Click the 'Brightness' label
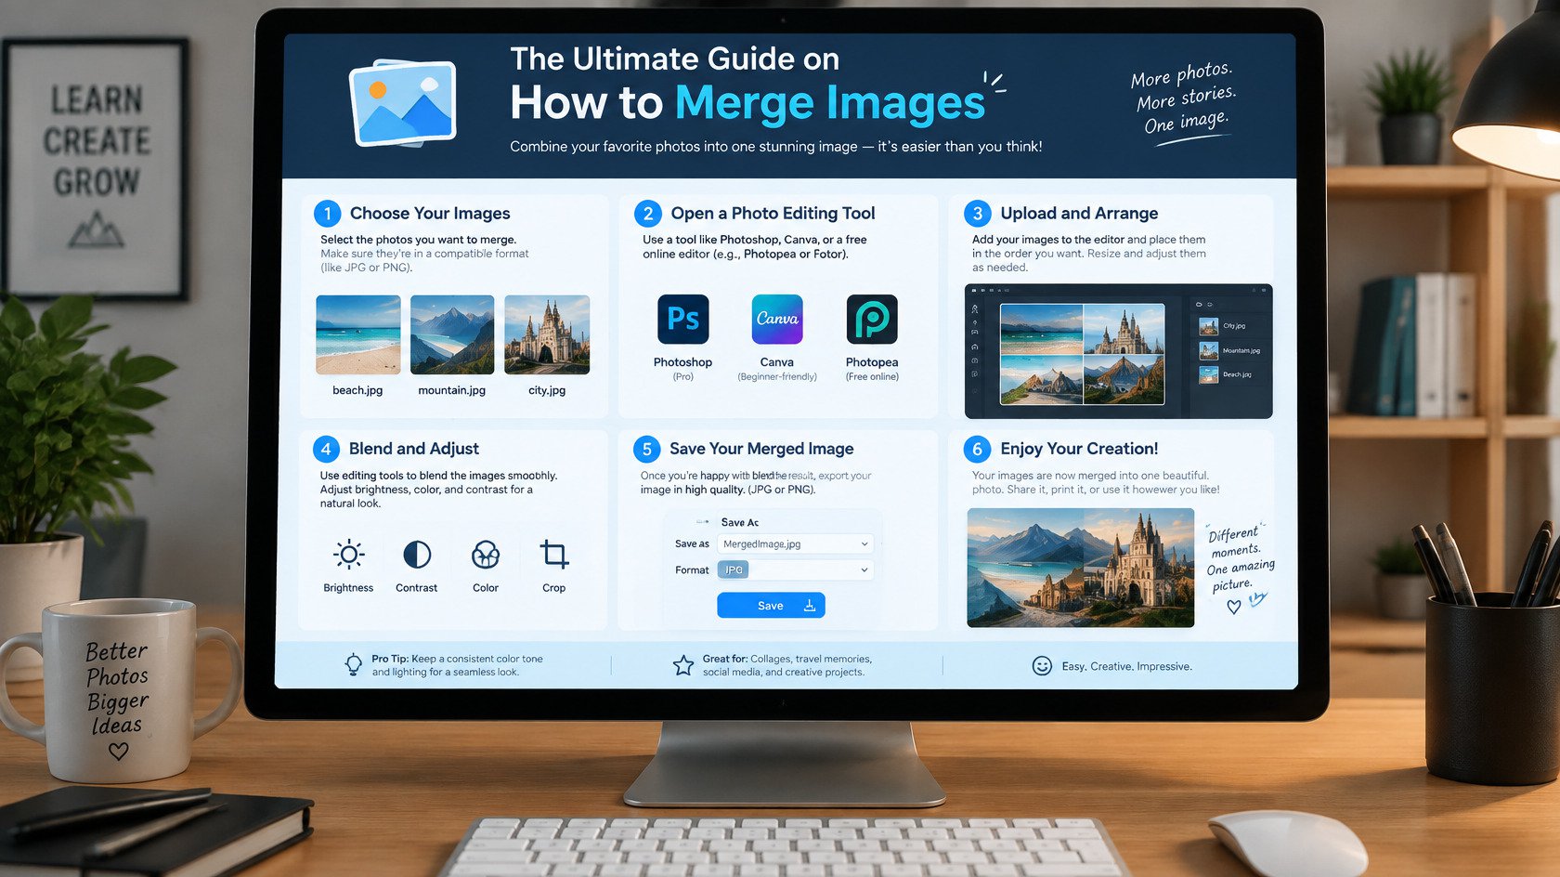Screen dimensions: 1560x877 coord(348,588)
